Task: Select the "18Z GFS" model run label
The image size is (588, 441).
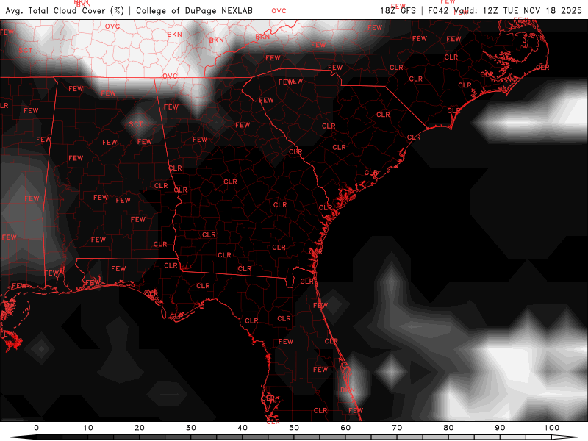Action: coord(398,10)
